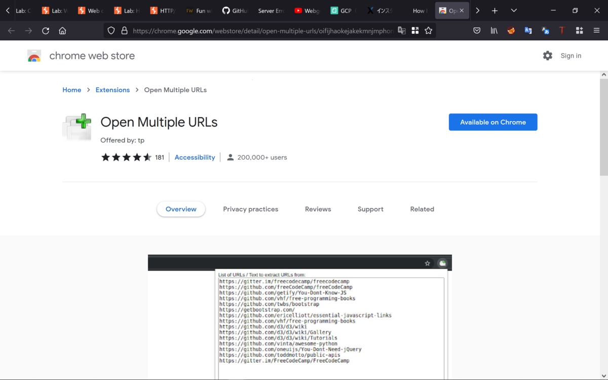
Task: Click the padlock site info icon
Action: [124, 31]
